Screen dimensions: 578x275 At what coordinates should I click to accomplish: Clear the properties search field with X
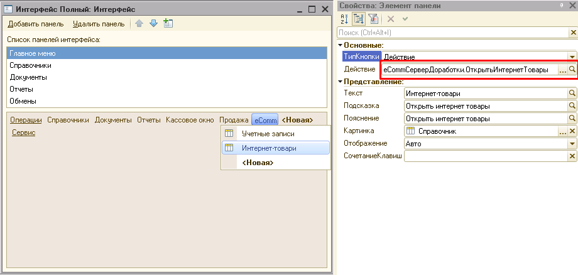click(x=572, y=32)
